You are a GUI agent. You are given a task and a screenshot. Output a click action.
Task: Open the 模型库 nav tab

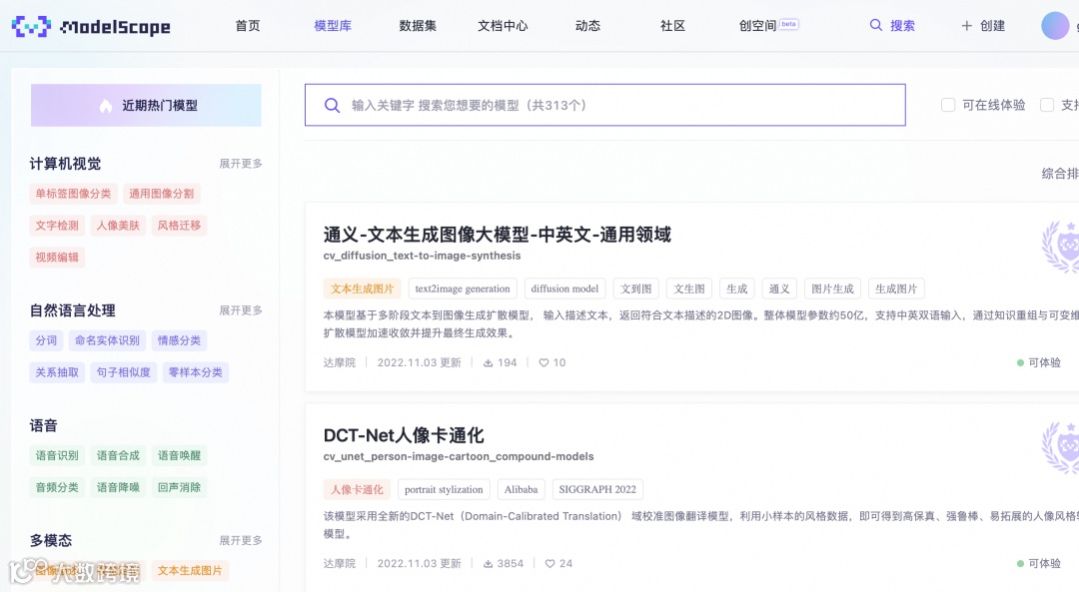(333, 25)
